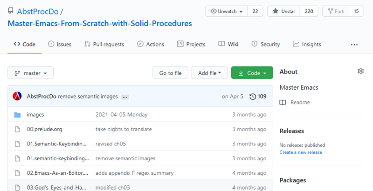The height and width of the screenshot is (191, 373).
Task: Click the images folder icon
Action: coord(17,115)
